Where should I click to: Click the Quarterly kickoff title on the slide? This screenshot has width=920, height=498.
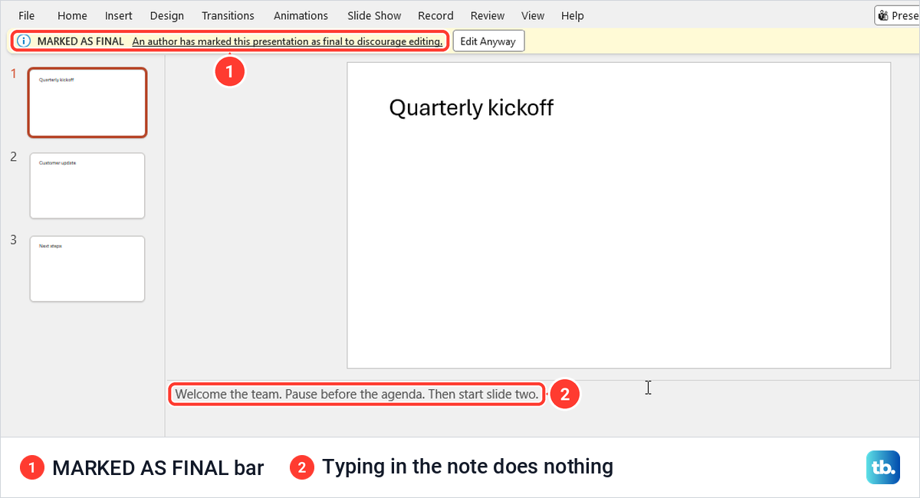click(472, 108)
